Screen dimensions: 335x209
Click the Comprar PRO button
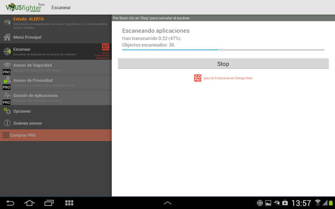(56, 135)
